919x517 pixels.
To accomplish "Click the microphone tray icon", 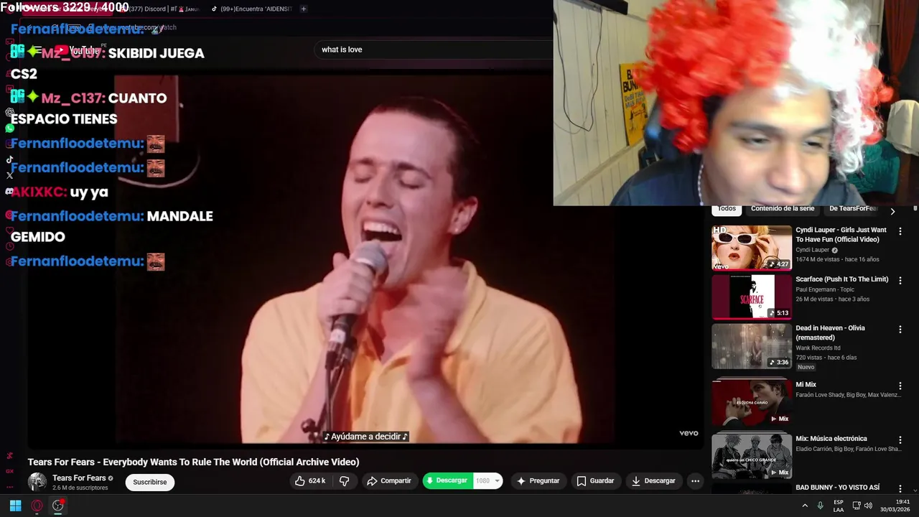I will coord(820,506).
